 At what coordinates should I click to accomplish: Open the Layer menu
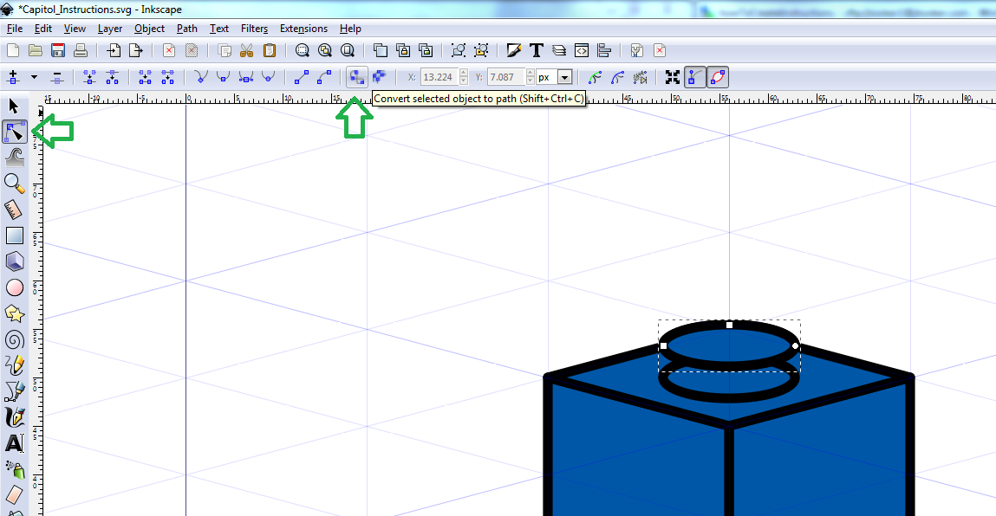(110, 29)
